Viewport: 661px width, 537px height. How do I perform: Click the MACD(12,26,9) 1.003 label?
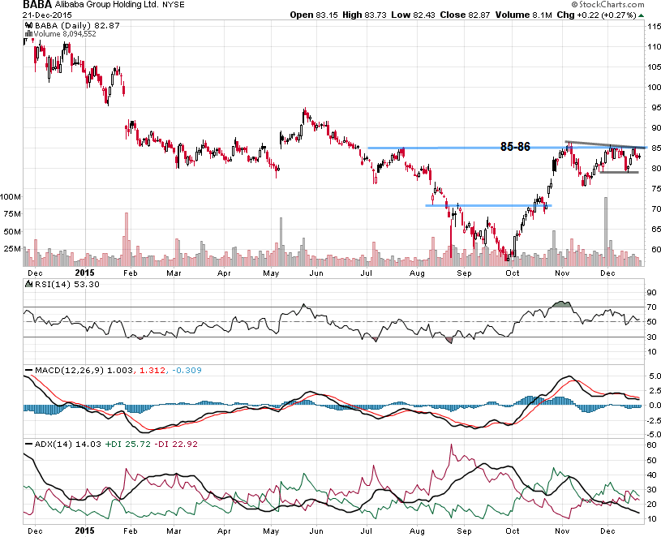tap(84, 371)
